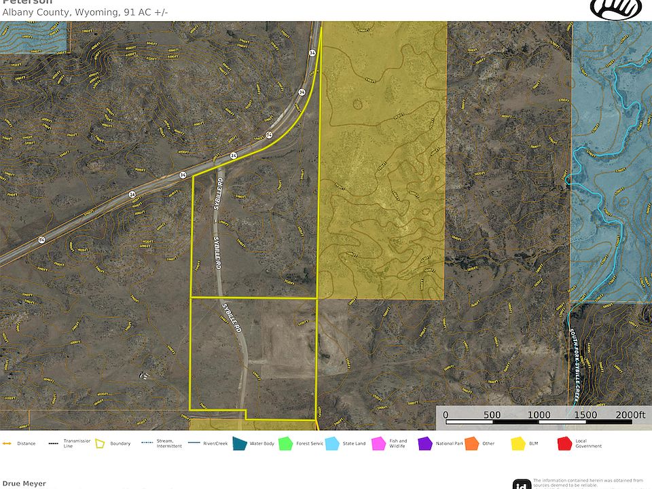Click the Distance arrow legend symbol

(7, 443)
